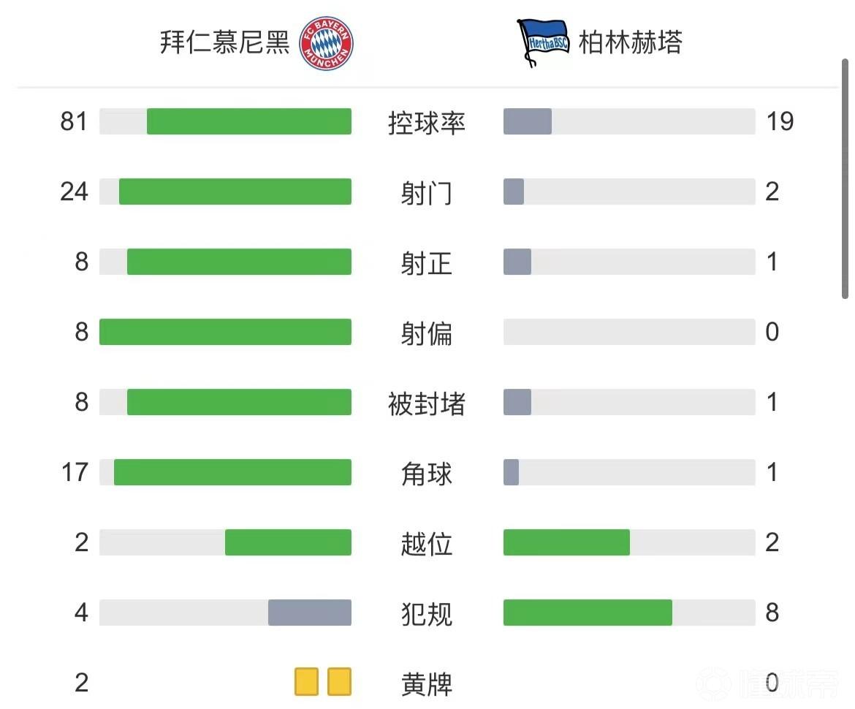Click the Hertha BSC flag logo
The width and height of the screenshot is (855, 709).
[x=542, y=42]
